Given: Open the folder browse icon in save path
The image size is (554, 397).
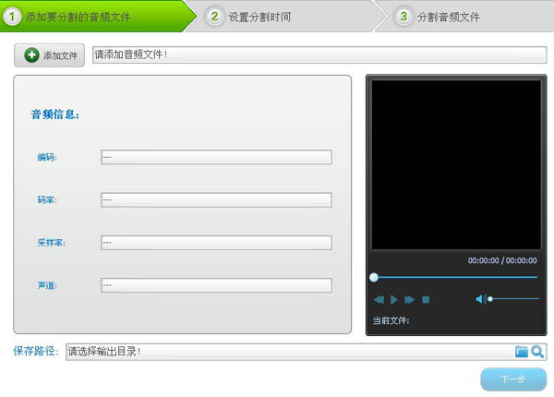Looking at the screenshot, I should pos(522,352).
